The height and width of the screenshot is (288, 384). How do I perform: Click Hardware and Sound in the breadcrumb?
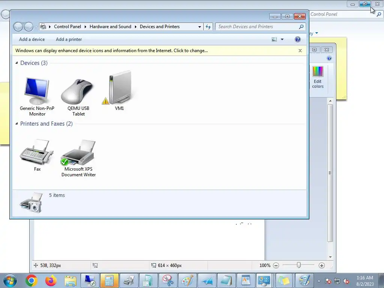pos(110,27)
